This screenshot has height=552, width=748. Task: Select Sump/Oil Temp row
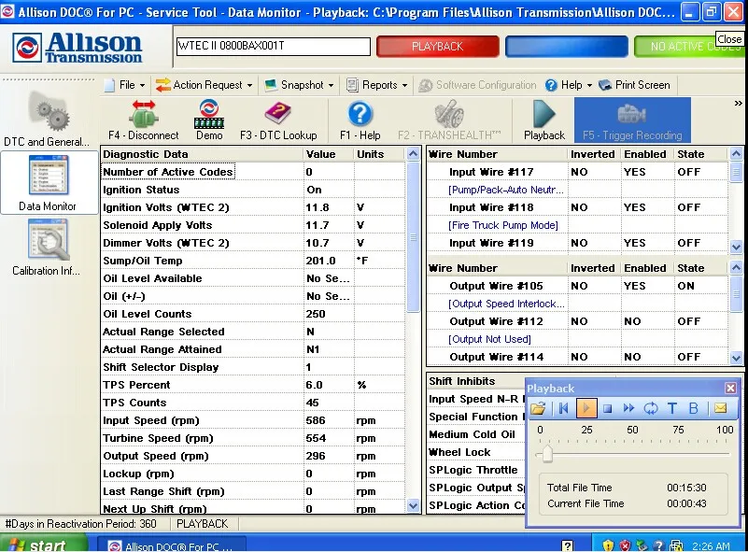253,261
